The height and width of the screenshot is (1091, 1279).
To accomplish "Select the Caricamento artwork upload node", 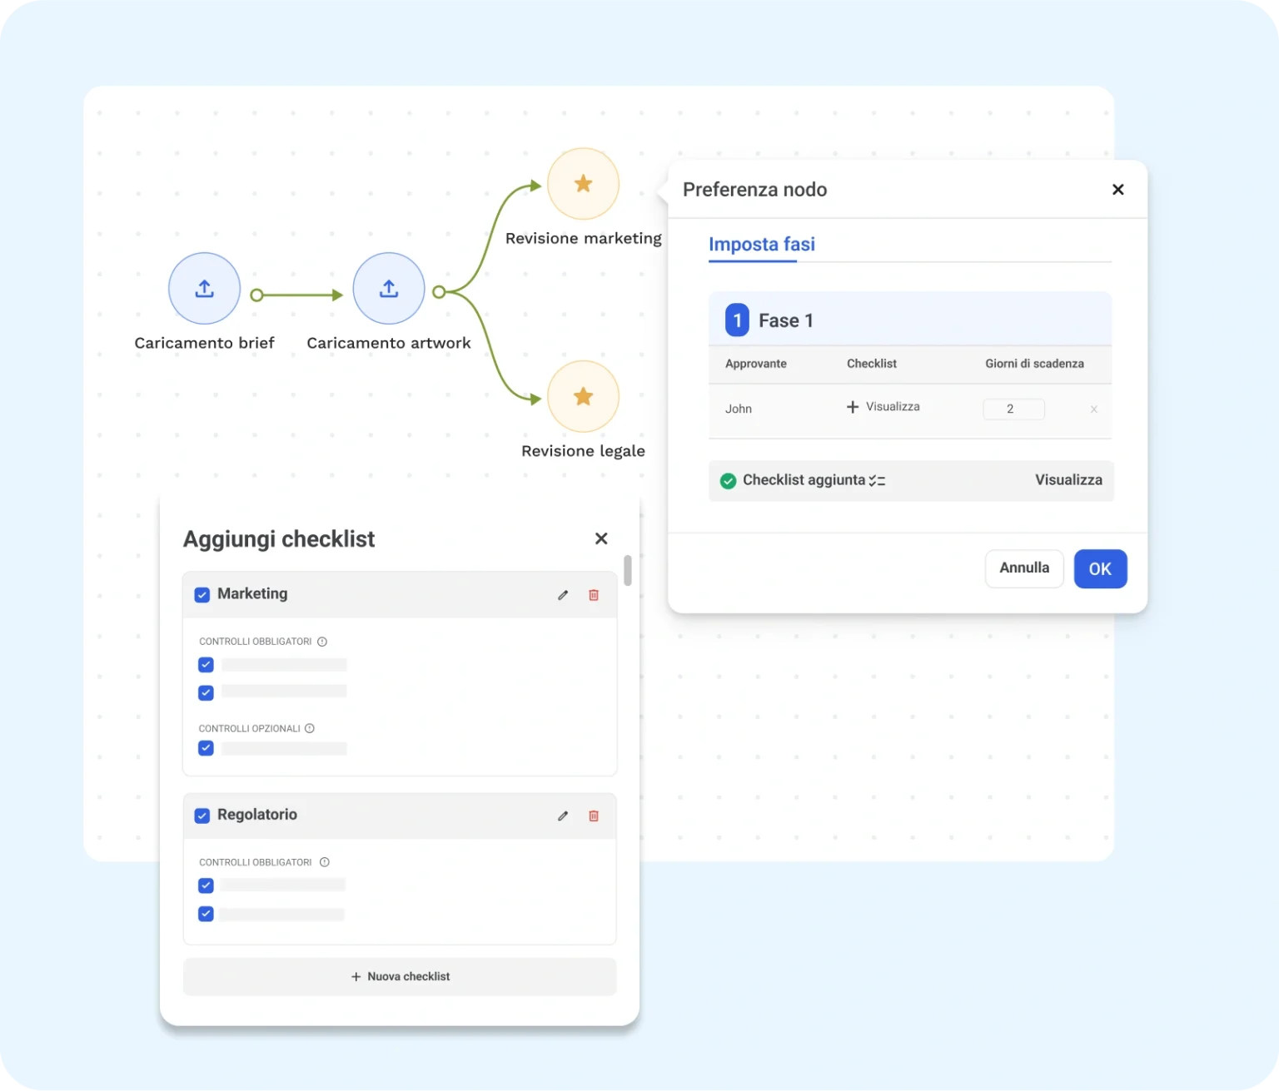I will point(388,289).
